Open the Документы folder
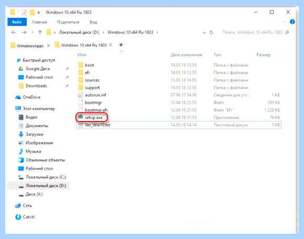 pyautogui.click(x=37, y=126)
